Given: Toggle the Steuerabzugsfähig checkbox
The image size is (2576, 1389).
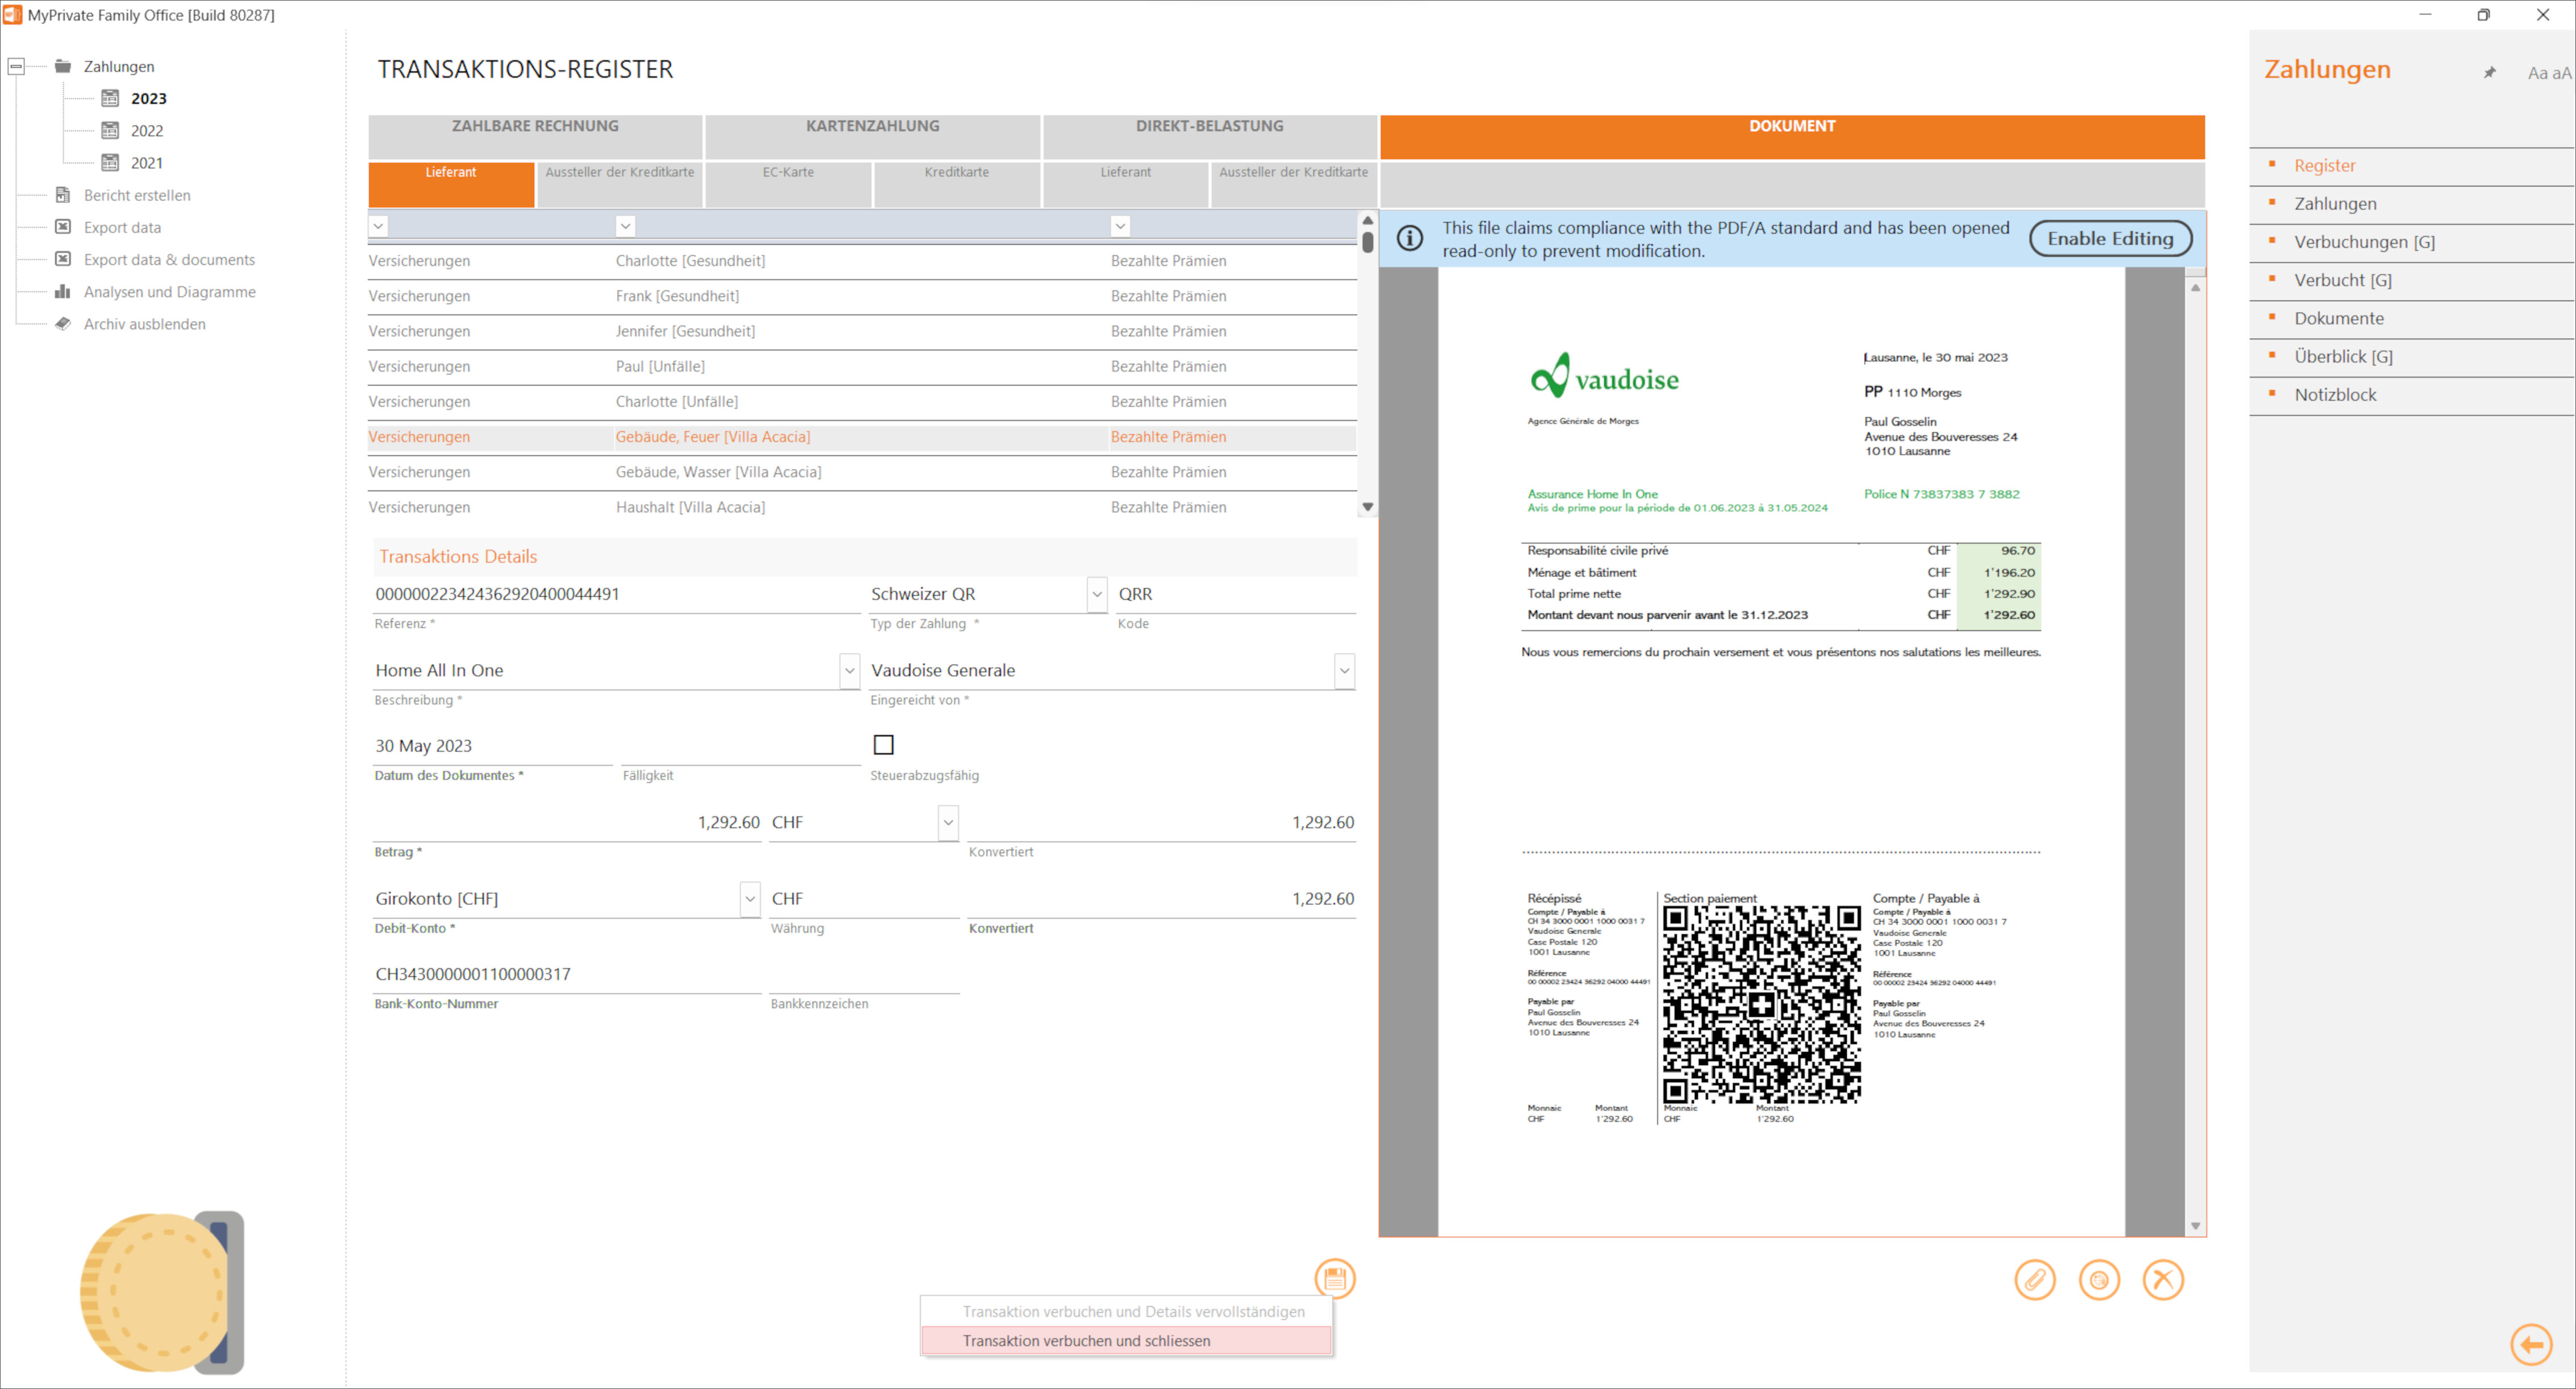Looking at the screenshot, I should tap(883, 744).
